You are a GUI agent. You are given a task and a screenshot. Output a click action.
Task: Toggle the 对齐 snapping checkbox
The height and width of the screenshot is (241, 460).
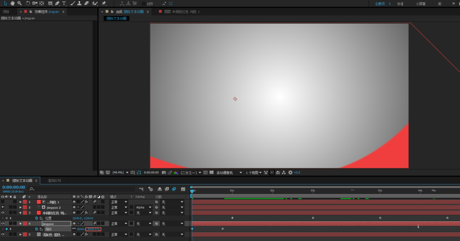[144, 4]
